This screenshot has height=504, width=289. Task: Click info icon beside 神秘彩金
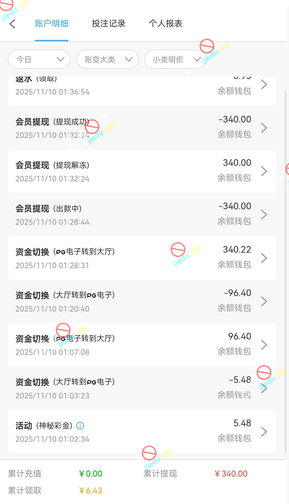coord(80,425)
